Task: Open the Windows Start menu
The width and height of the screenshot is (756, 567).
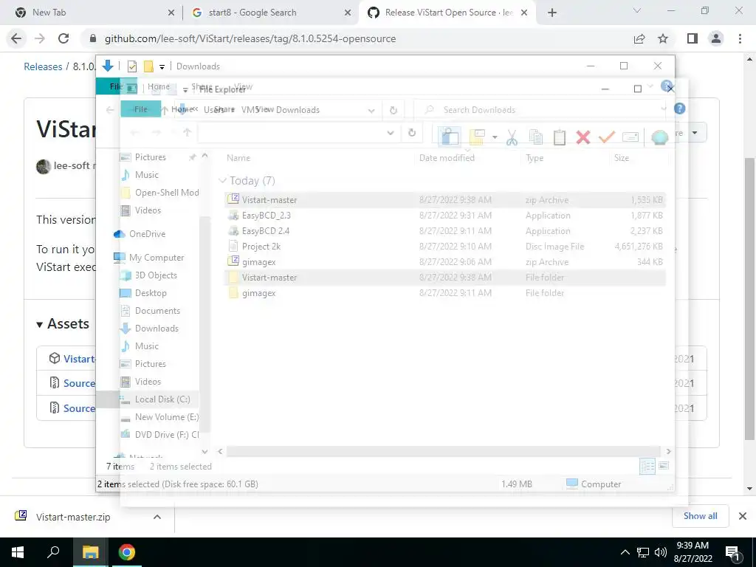Action: 18,552
